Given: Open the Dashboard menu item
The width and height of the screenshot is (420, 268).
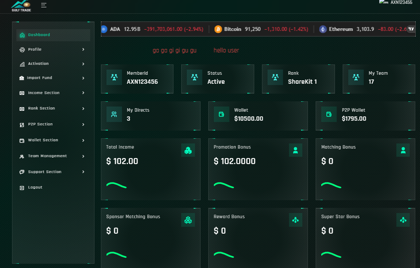Looking at the screenshot, I should [39, 35].
